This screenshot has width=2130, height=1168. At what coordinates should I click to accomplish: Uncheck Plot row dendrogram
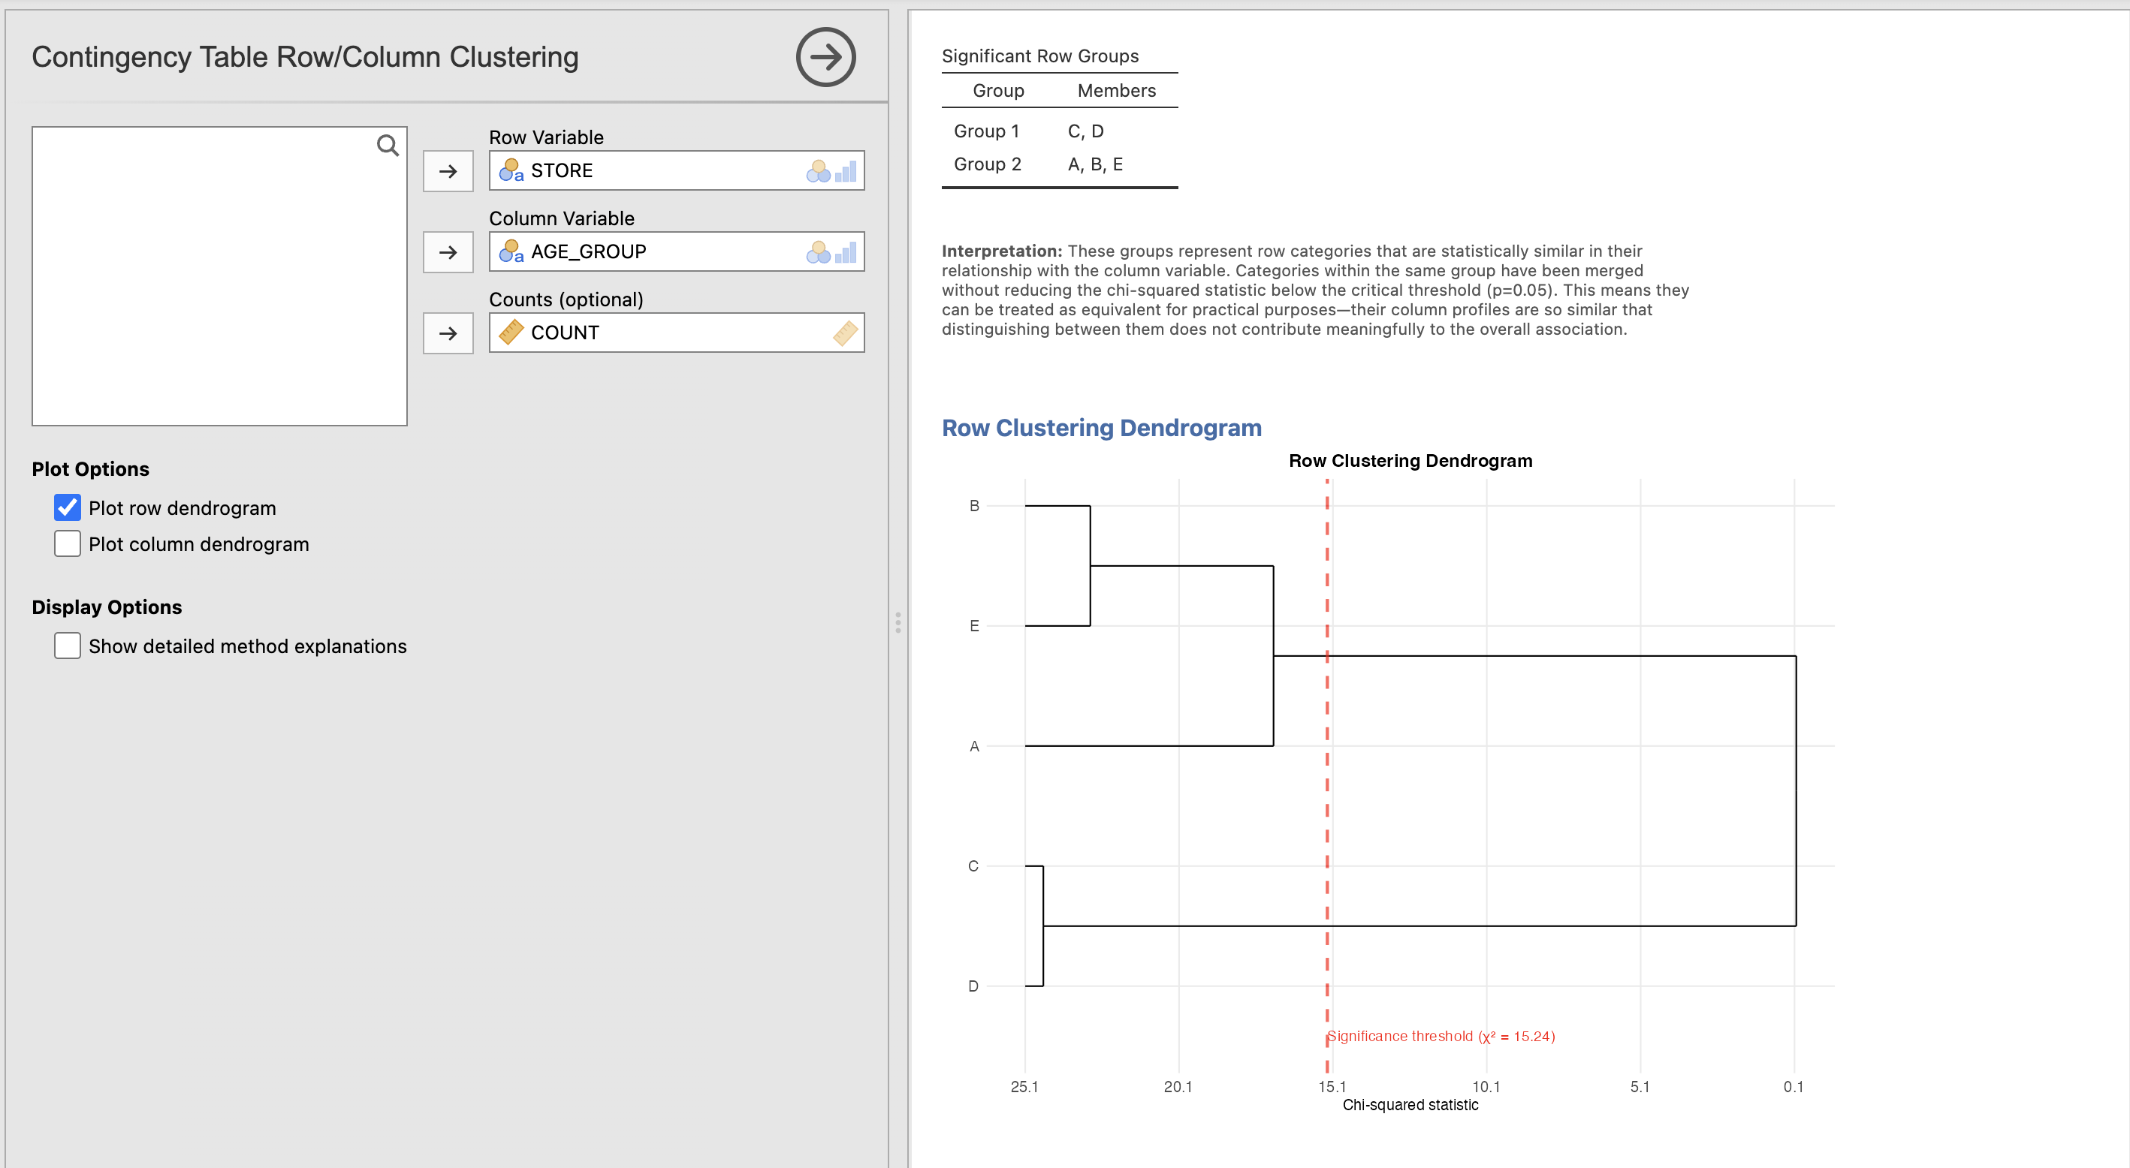click(68, 507)
